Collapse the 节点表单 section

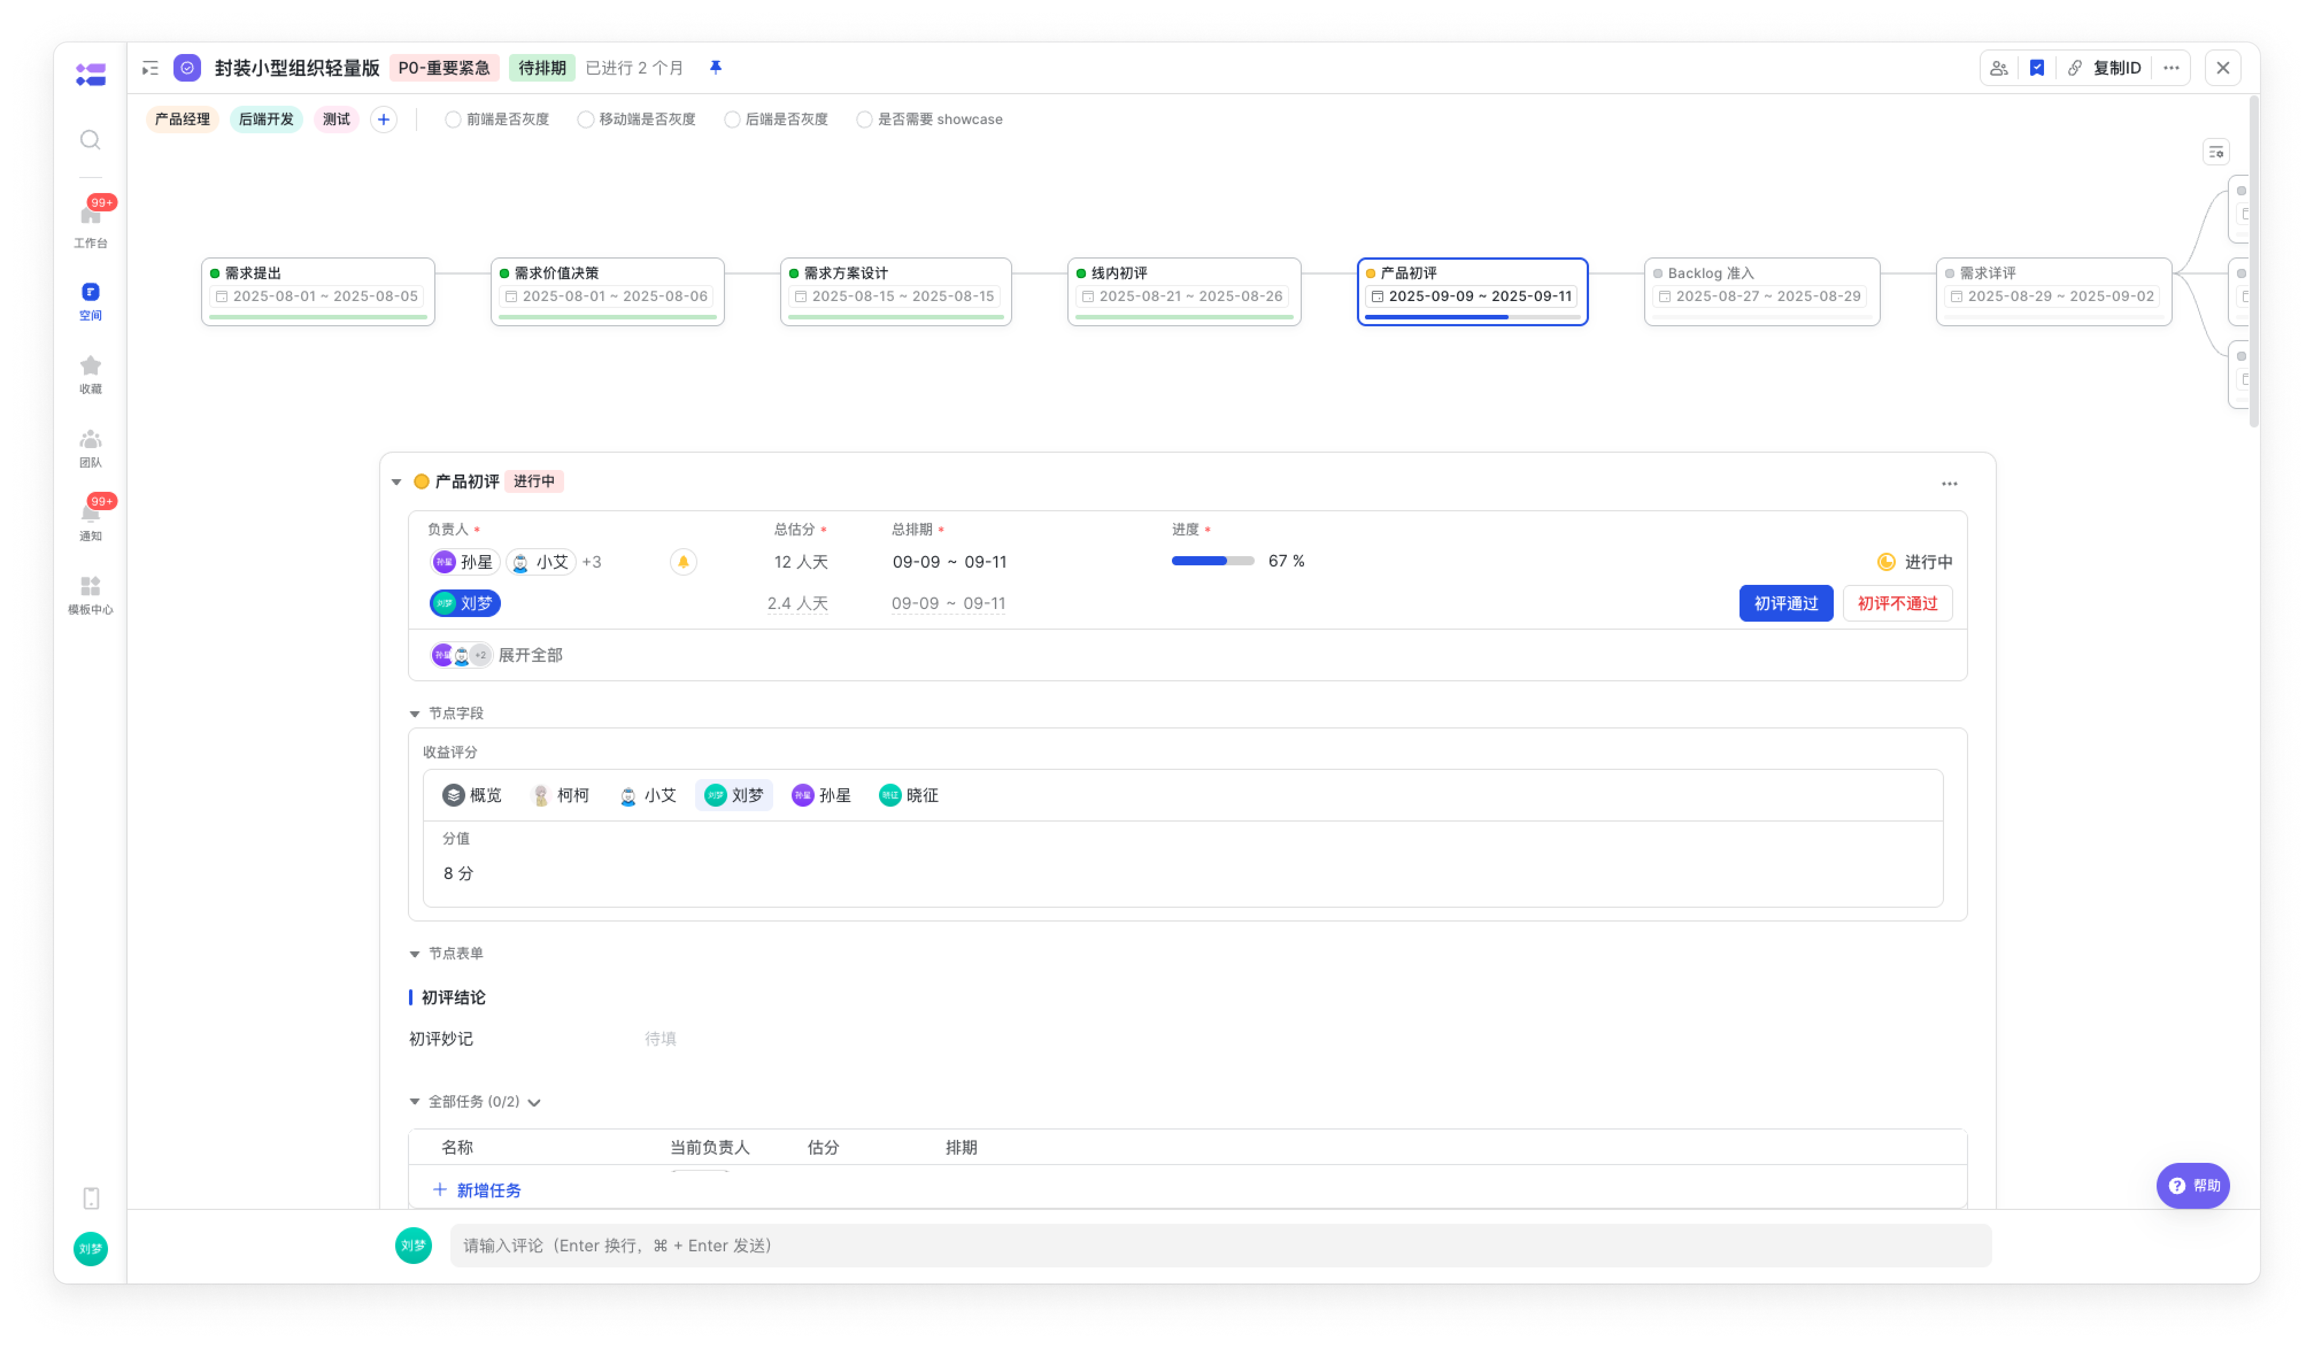click(x=414, y=954)
